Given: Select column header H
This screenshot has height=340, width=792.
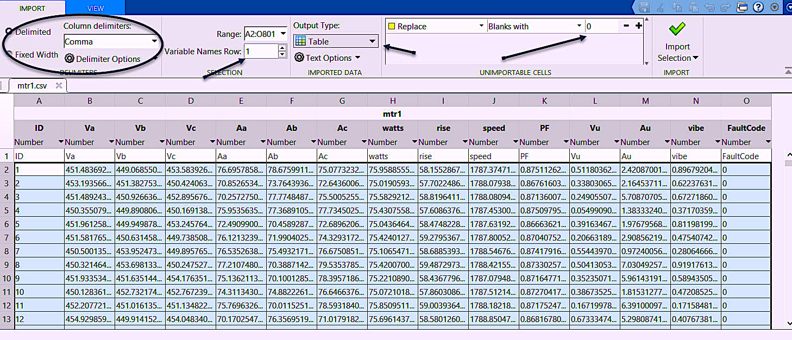Looking at the screenshot, I should [393, 100].
